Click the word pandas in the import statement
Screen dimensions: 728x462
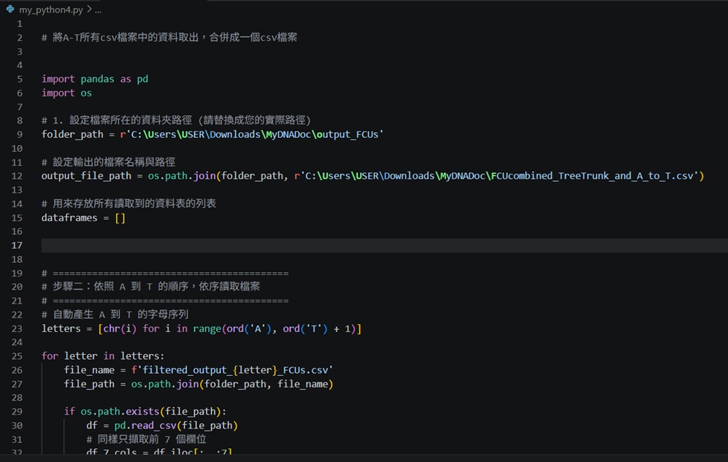pyautogui.click(x=98, y=80)
